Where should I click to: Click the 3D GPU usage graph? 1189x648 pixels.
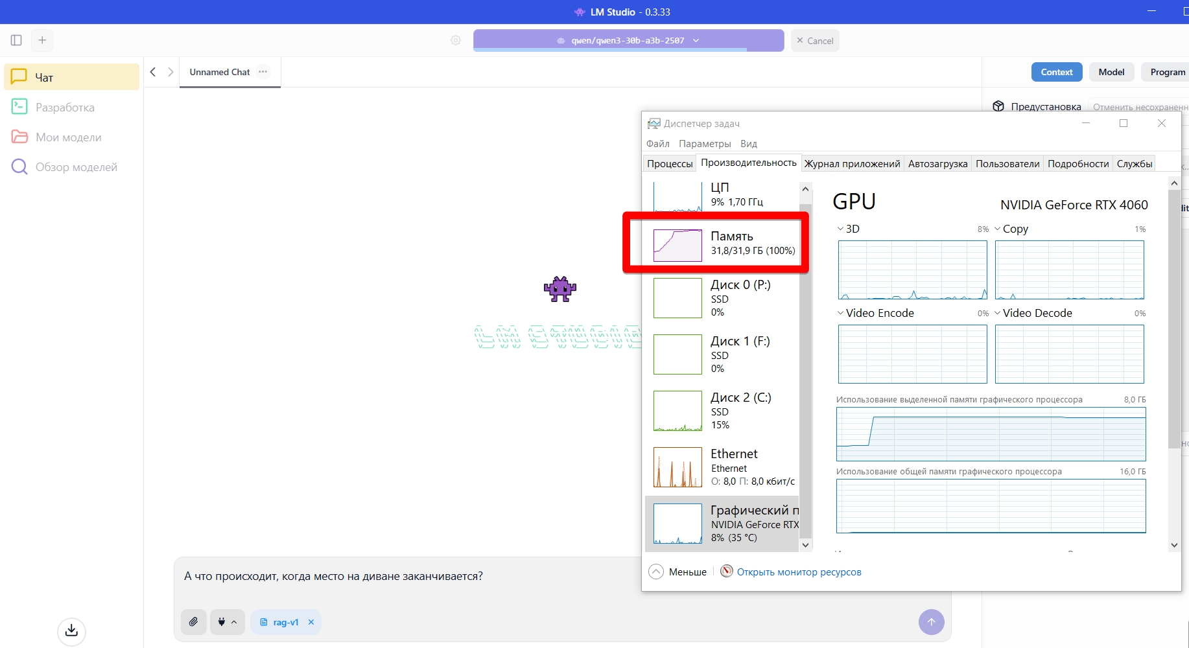(913, 270)
